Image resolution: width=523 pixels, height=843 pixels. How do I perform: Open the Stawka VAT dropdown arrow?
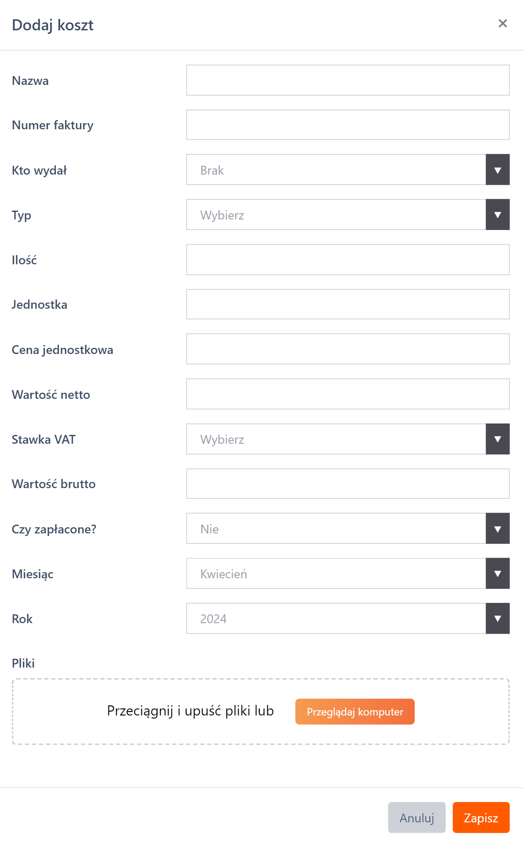point(498,439)
